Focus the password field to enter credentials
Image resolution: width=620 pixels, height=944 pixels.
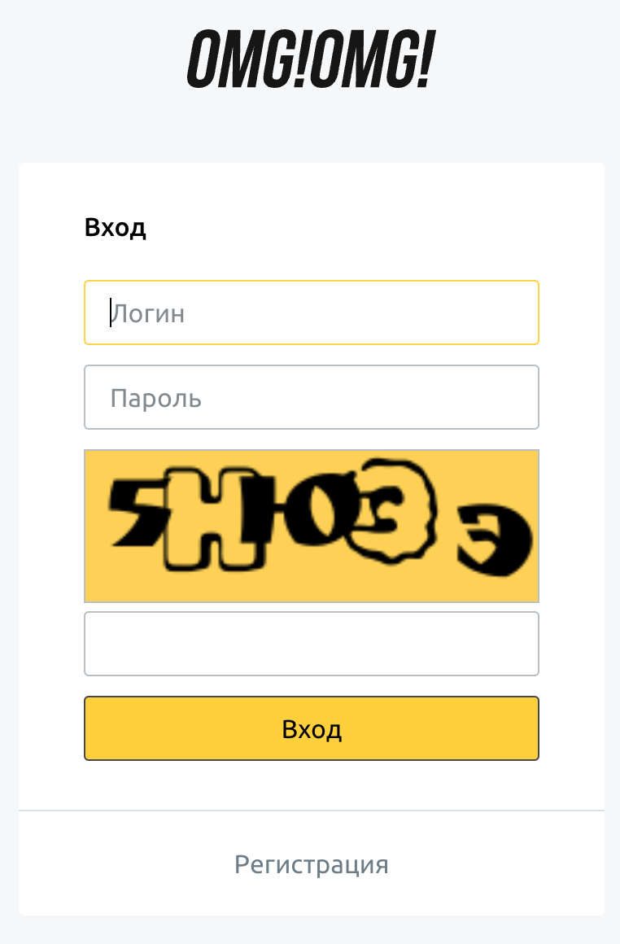pyautogui.click(x=312, y=397)
